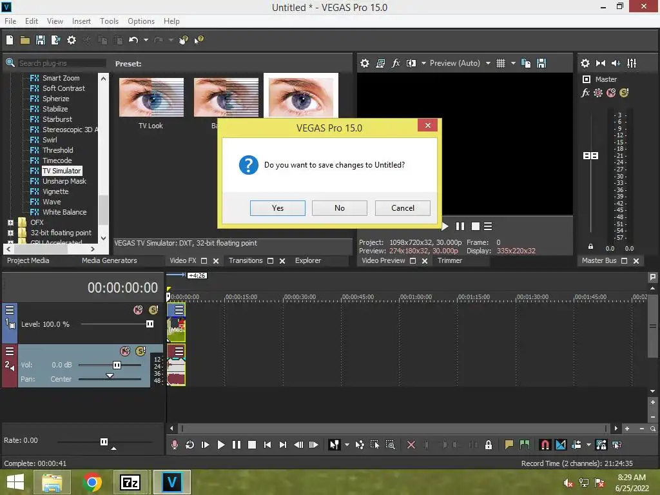660x495 pixels.
Task: Switch to the Explorer tab
Action: 308,260
